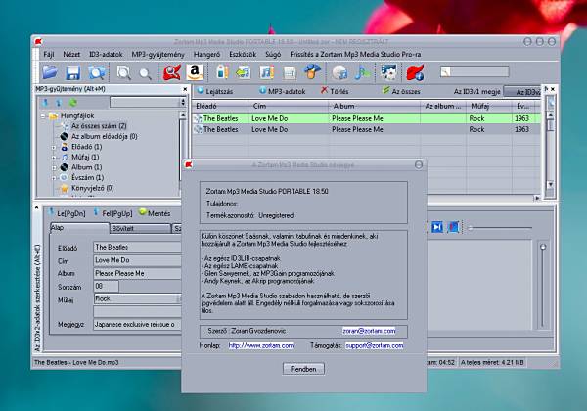The width and height of the screenshot is (587, 411).
Task: Click the player seek slider
Action: (x=500, y=228)
